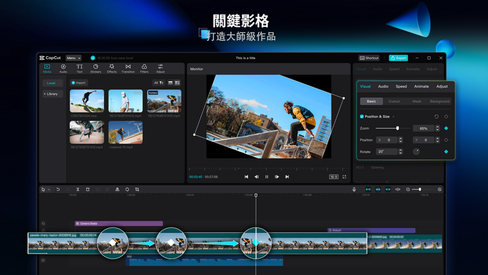The image size is (488, 275).
Task: Select the material 01.mp4 thumbnail
Action: pyautogui.click(x=125, y=134)
